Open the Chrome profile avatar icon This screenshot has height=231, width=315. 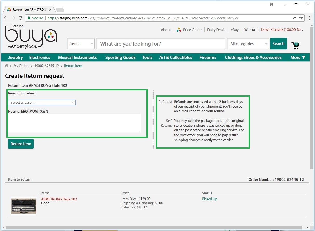click(272, 5)
